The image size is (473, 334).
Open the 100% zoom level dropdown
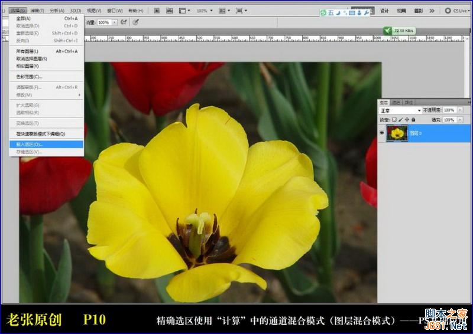[205, 11]
